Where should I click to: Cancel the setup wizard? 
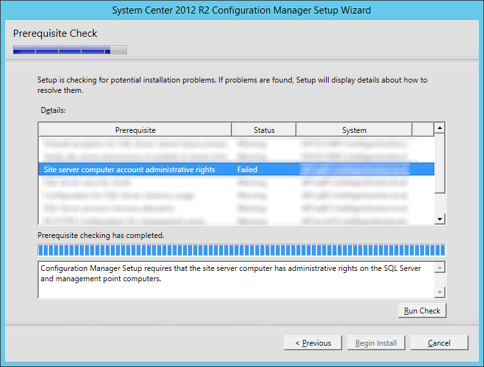[439, 343]
